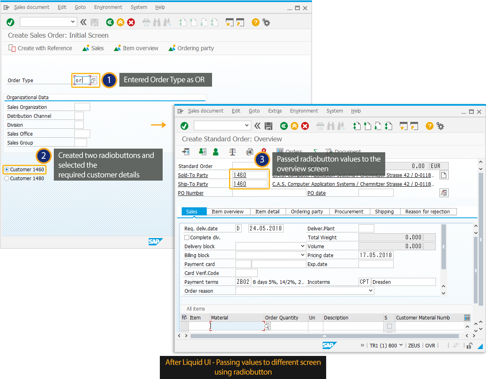The height and width of the screenshot is (379, 486).
Task: Click the Save disk icon in Overview toolbar
Action: (x=268, y=126)
